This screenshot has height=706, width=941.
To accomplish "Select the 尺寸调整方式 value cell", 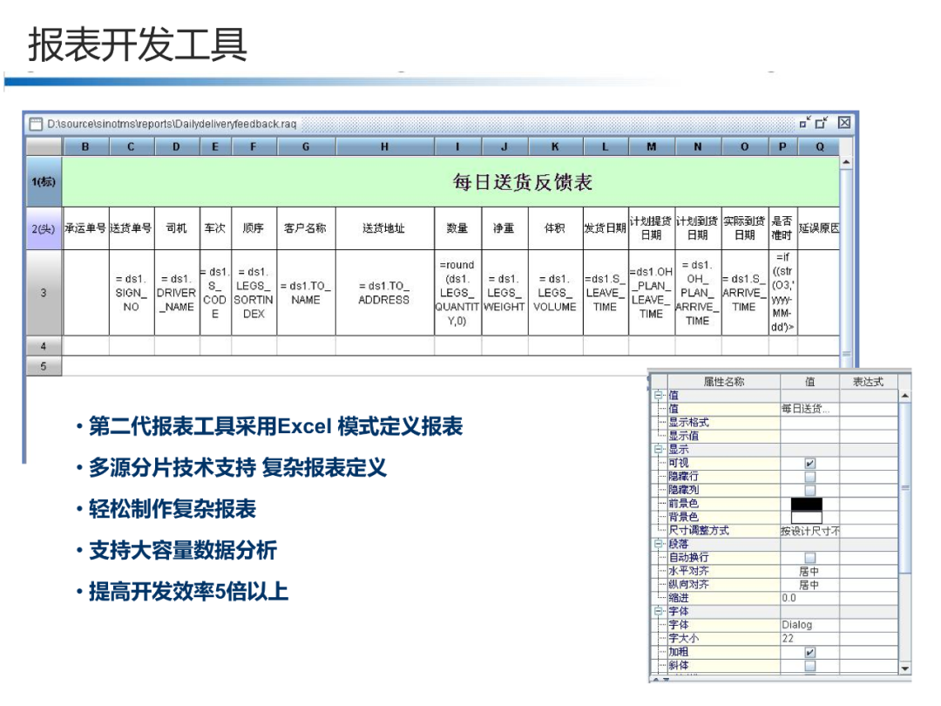I will [x=809, y=531].
